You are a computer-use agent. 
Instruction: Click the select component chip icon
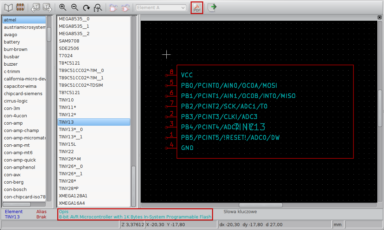20,7
